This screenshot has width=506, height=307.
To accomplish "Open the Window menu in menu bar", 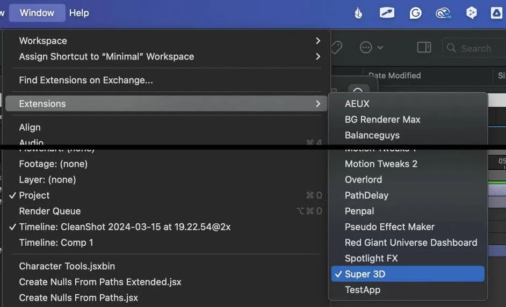I will coord(37,13).
